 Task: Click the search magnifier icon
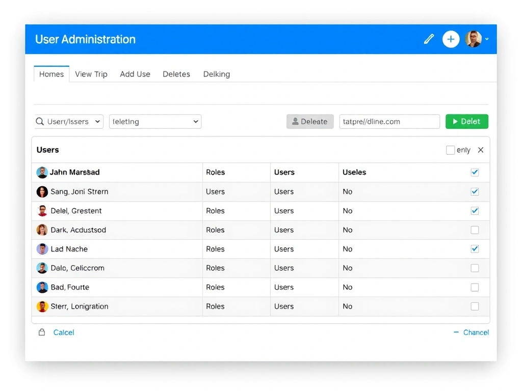40,122
